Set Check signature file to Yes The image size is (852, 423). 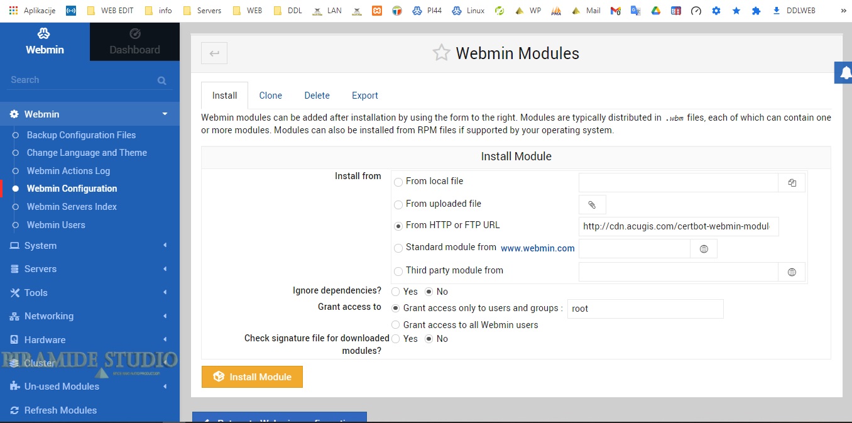click(396, 339)
